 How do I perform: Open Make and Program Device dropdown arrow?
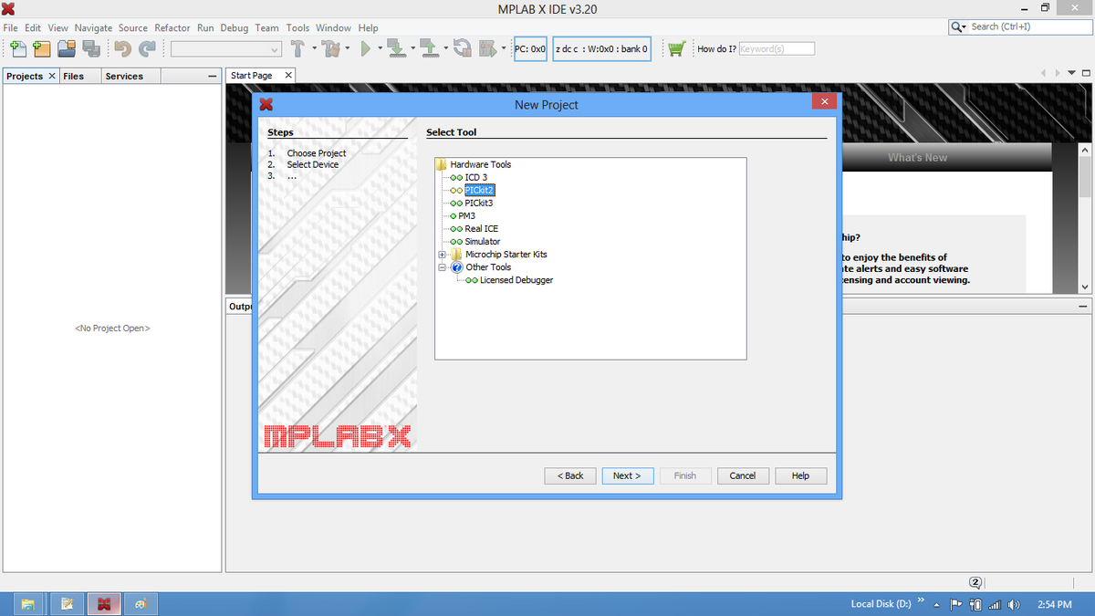tap(412, 48)
